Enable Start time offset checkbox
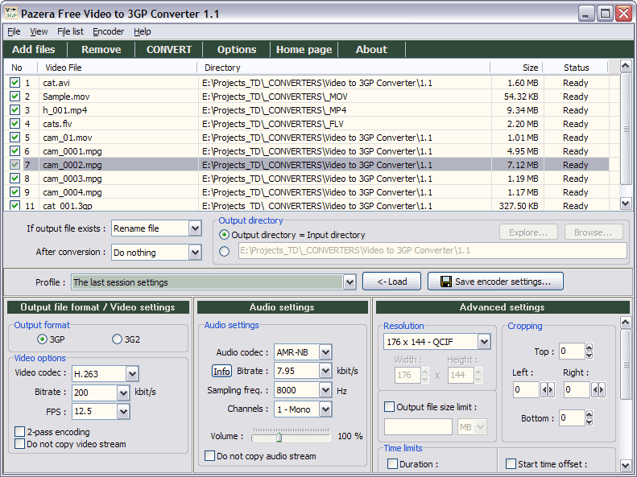The image size is (637, 477). 511,463
